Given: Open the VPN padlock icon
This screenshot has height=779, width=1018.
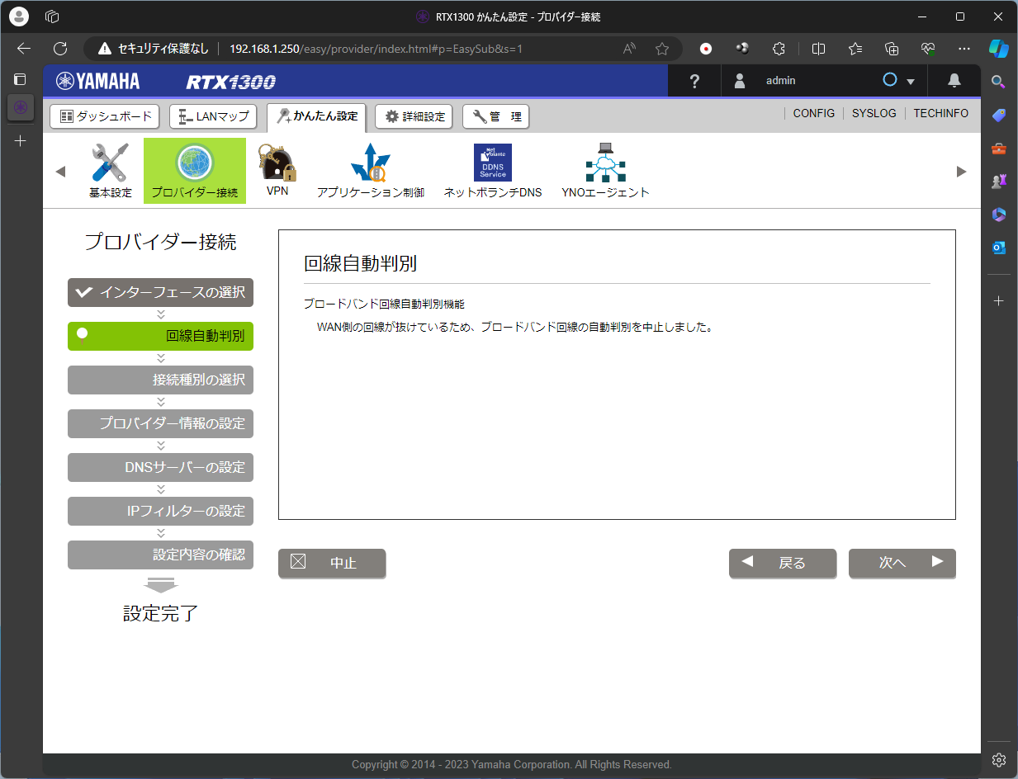Looking at the screenshot, I should pyautogui.click(x=277, y=171).
